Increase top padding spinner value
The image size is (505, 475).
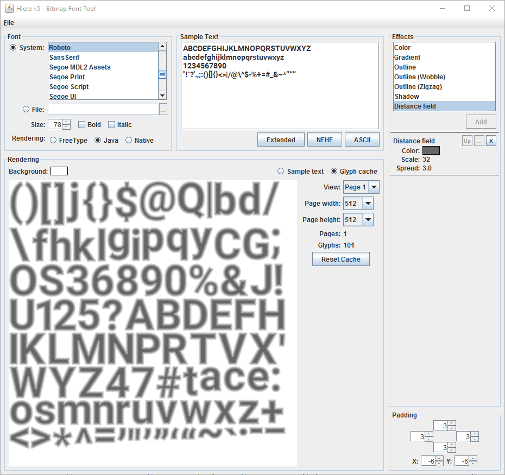click(452, 423)
